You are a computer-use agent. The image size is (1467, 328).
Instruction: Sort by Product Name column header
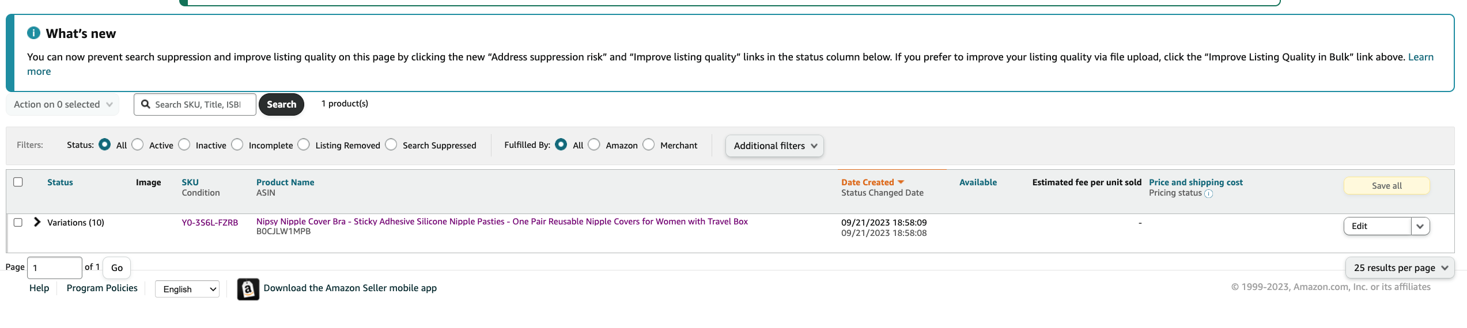[x=285, y=182]
